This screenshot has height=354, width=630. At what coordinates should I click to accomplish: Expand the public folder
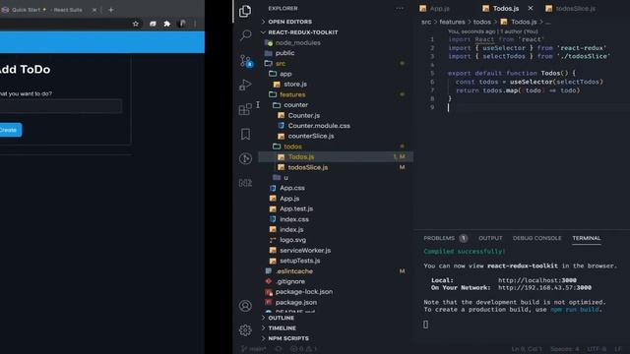(284, 53)
